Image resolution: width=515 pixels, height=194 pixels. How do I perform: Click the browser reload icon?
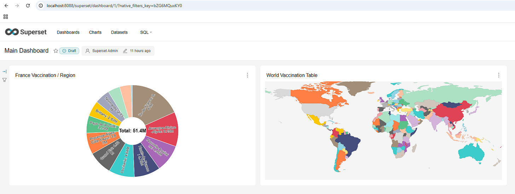point(28,6)
